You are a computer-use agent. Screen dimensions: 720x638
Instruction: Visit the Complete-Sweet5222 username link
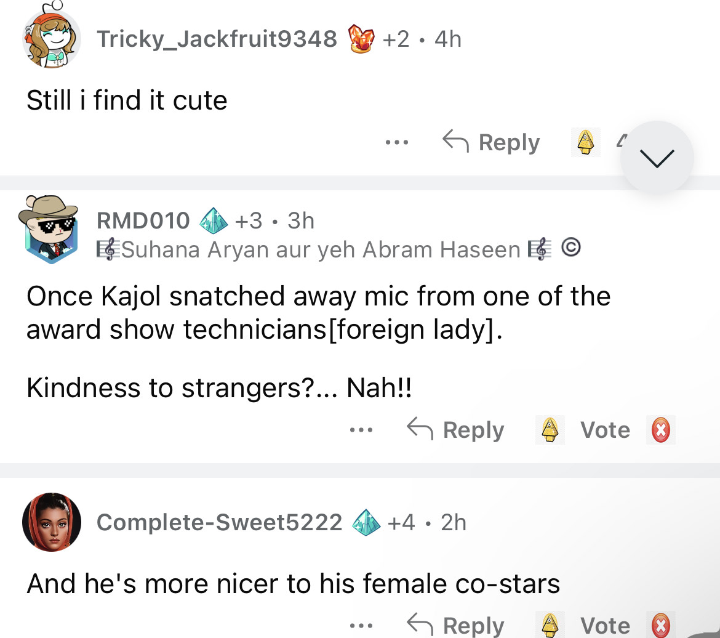click(x=219, y=522)
